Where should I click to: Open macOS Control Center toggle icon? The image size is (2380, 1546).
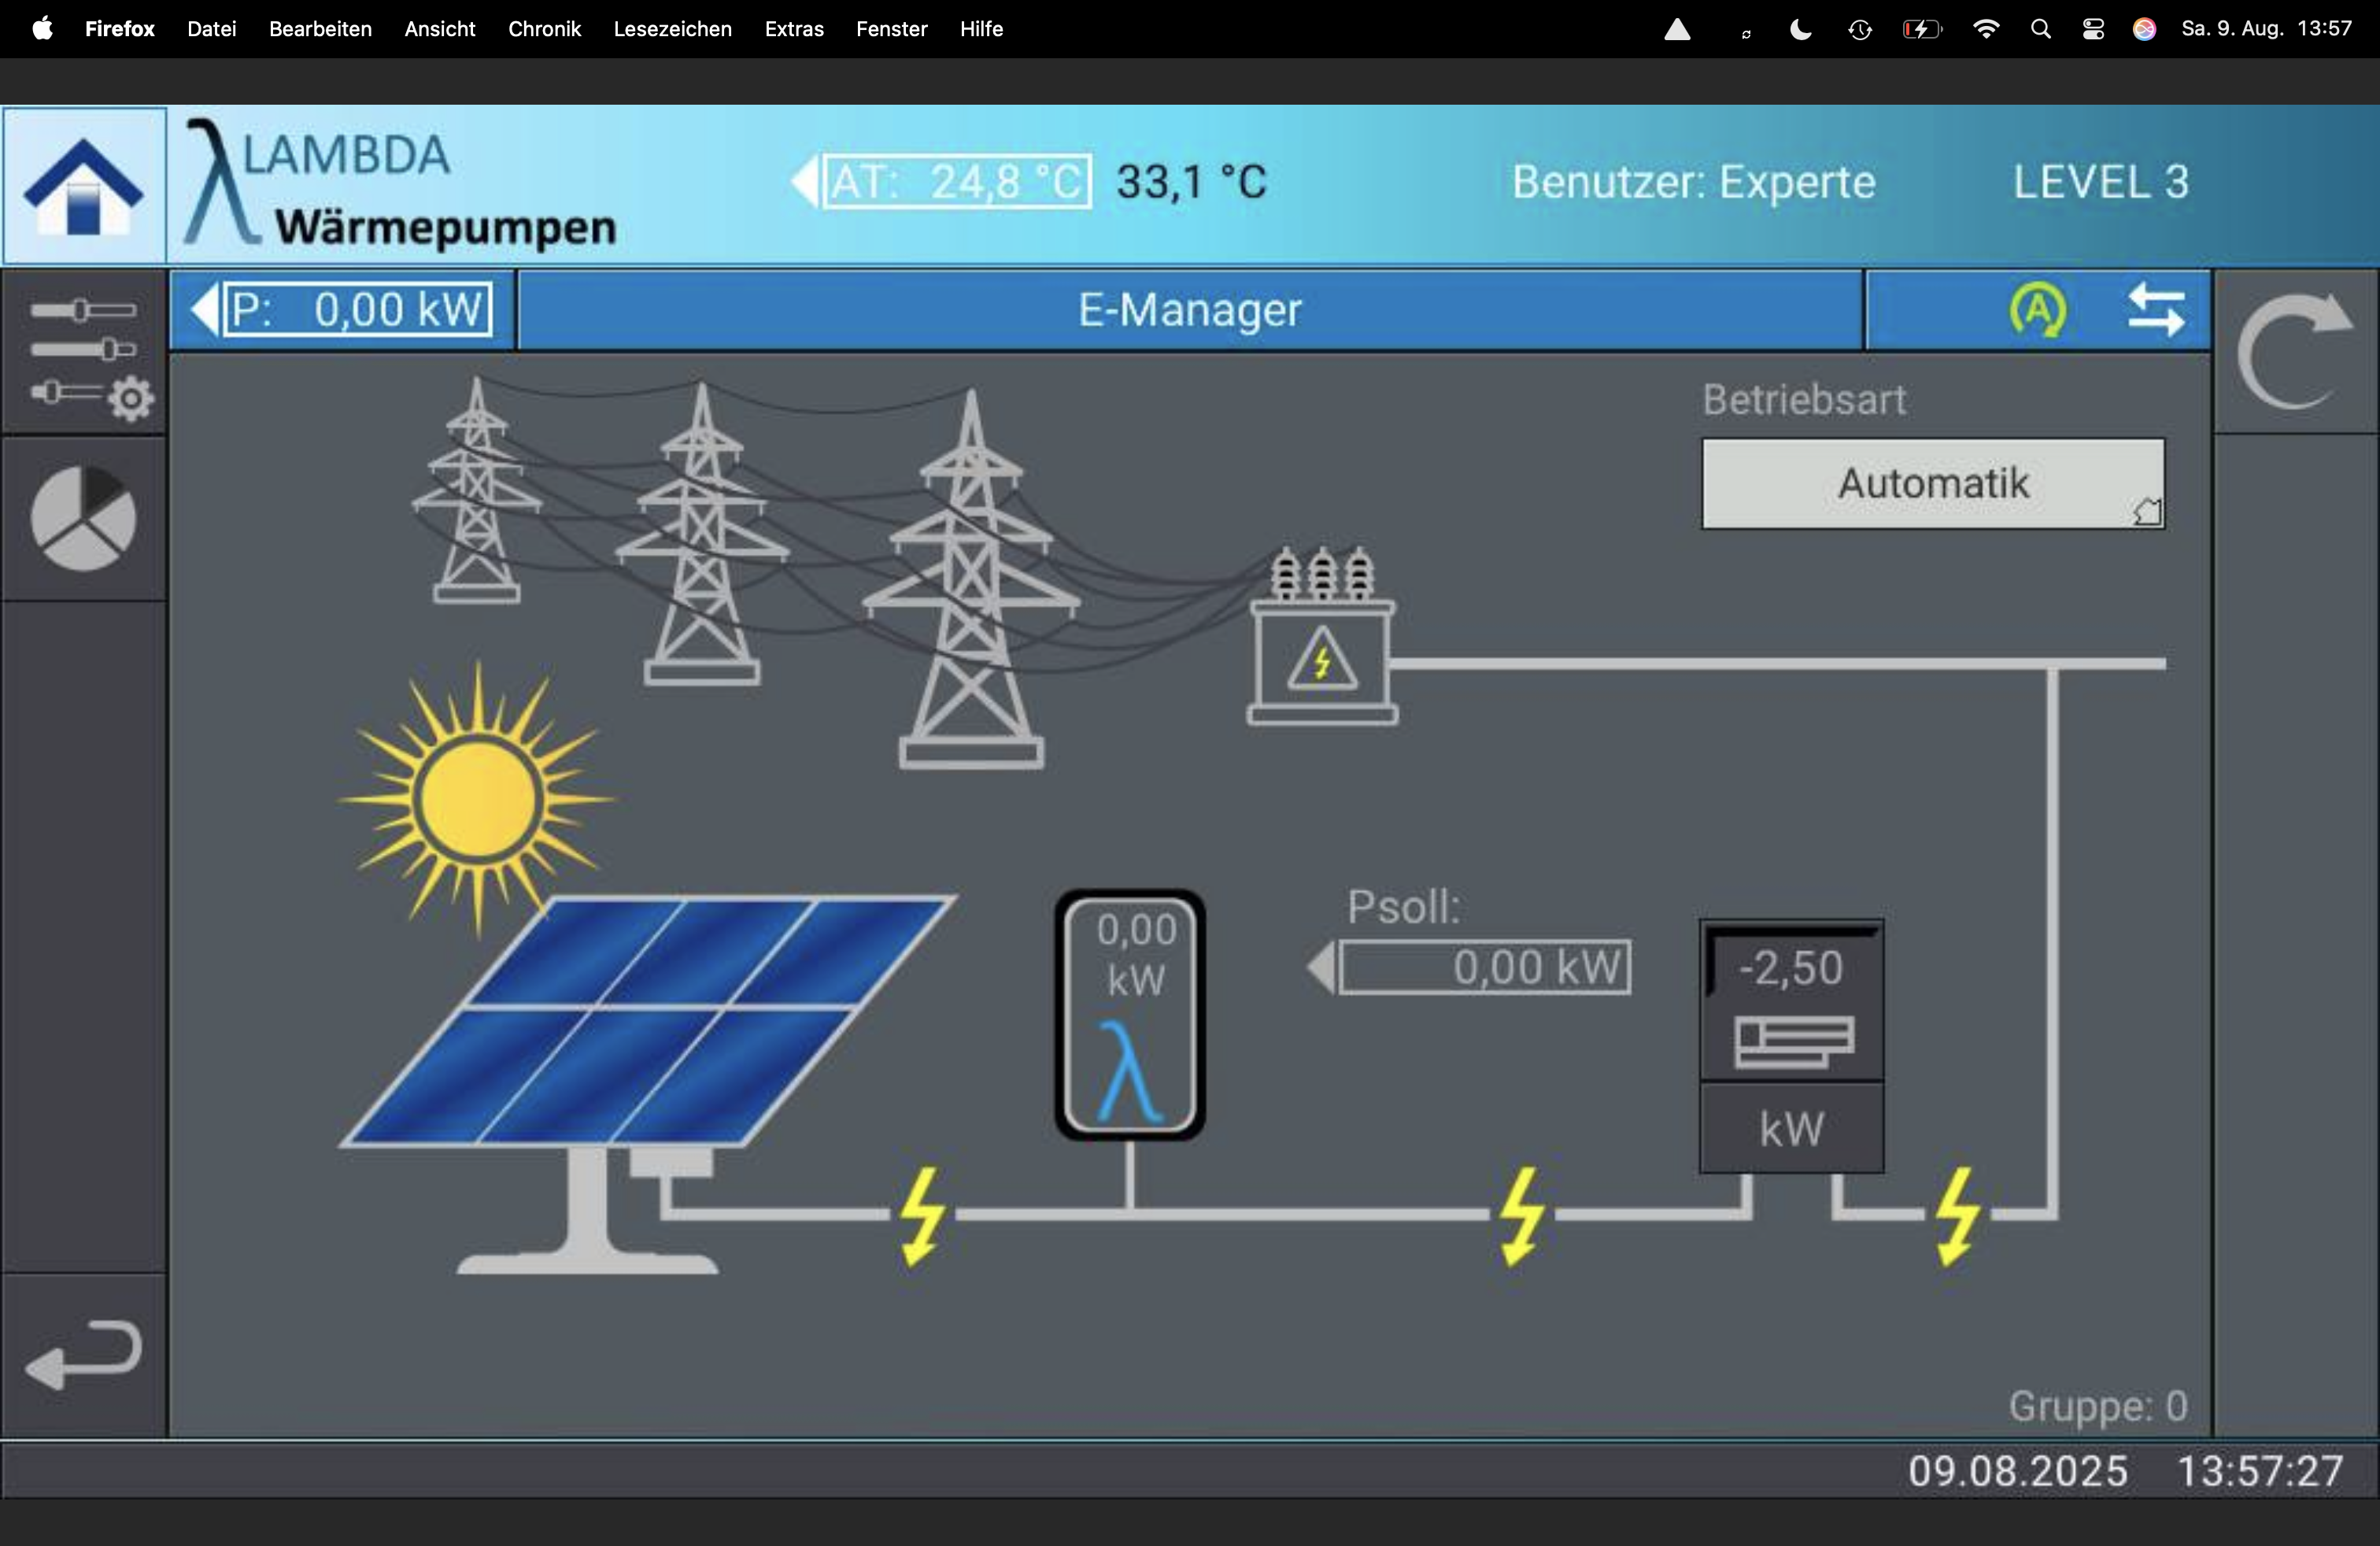point(2093,29)
